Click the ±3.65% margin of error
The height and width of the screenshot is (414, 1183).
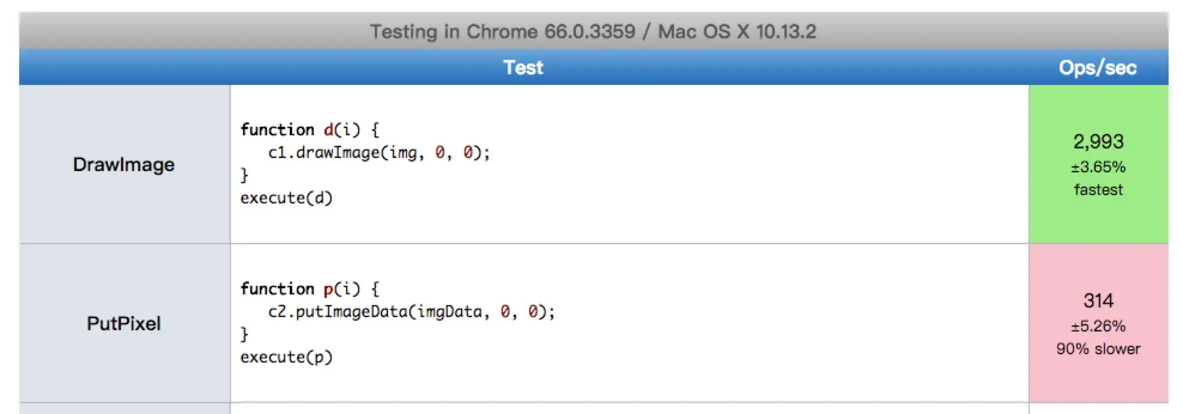point(1098,167)
